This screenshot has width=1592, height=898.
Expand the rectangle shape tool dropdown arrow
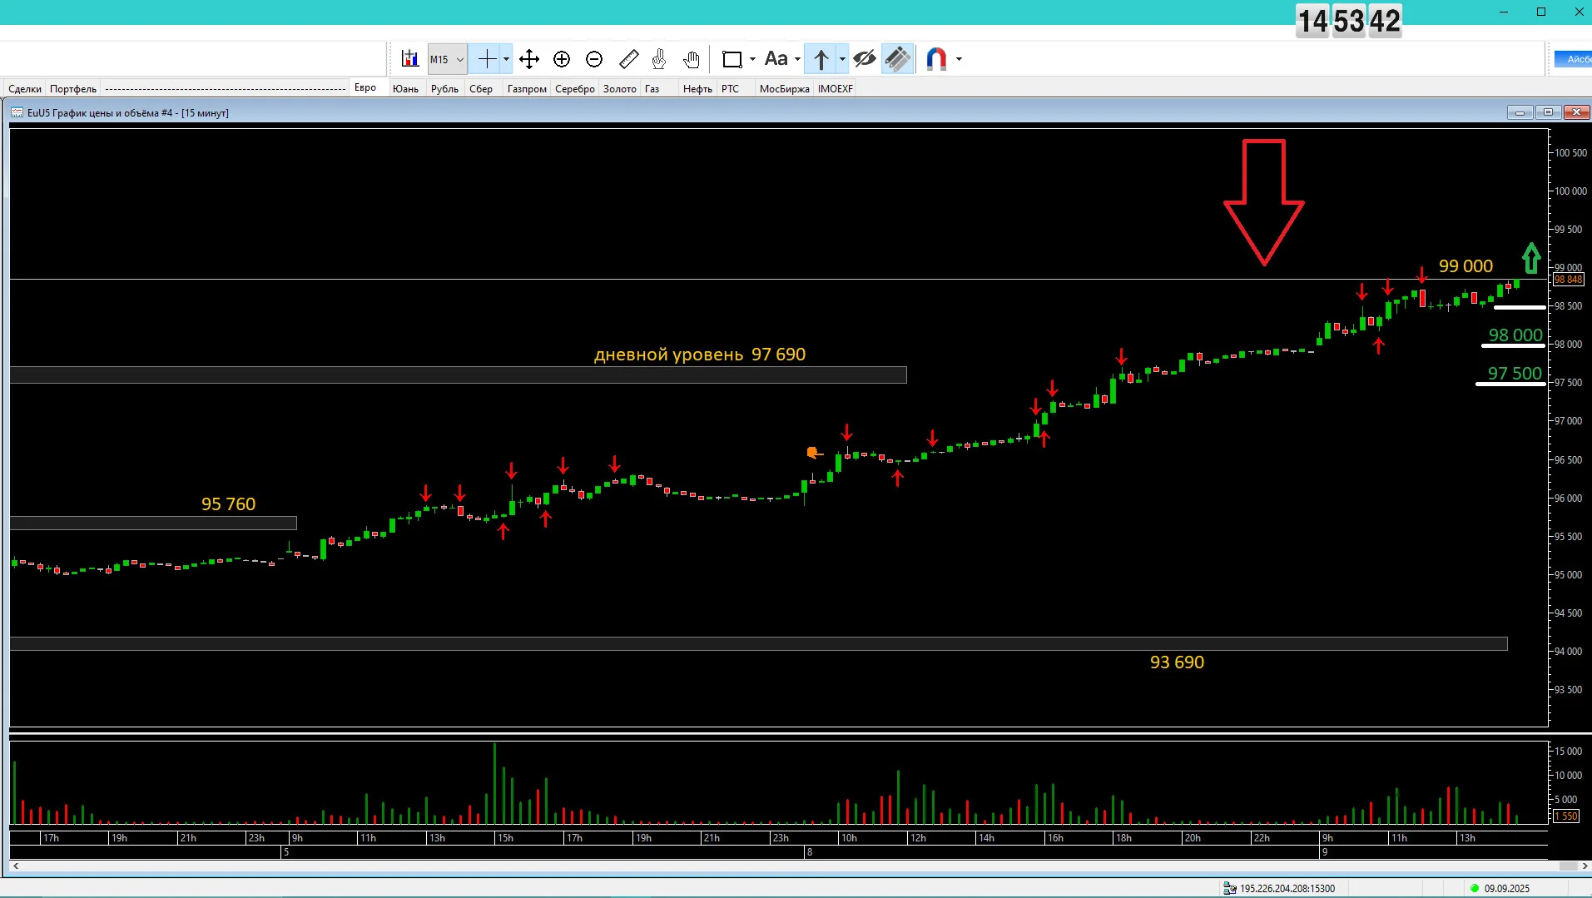752,59
